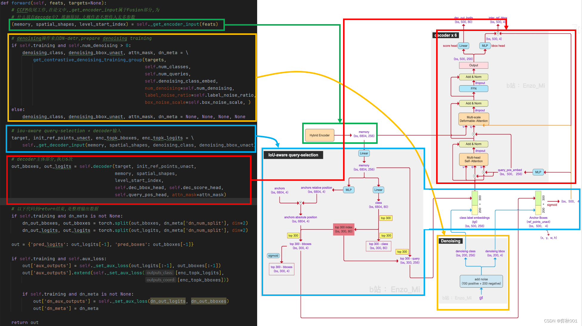Image resolution: width=582 pixels, height=326 pixels.
Task: Click the Add & Norm block directly below Output
Action: pos(473,77)
